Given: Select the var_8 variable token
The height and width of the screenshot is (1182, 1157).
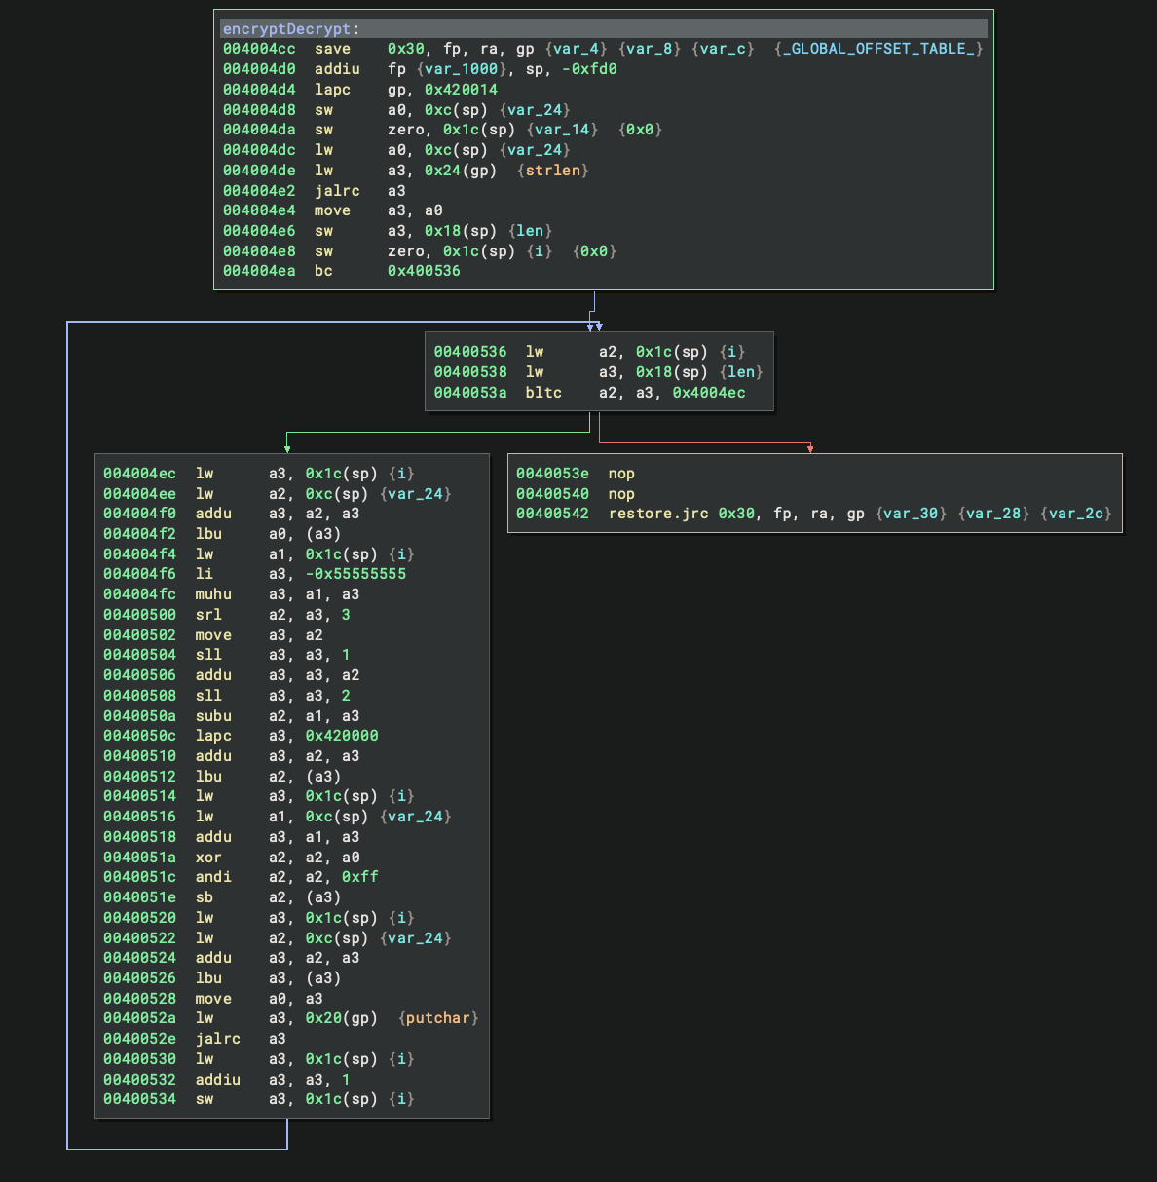Looking at the screenshot, I should tap(650, 49).
